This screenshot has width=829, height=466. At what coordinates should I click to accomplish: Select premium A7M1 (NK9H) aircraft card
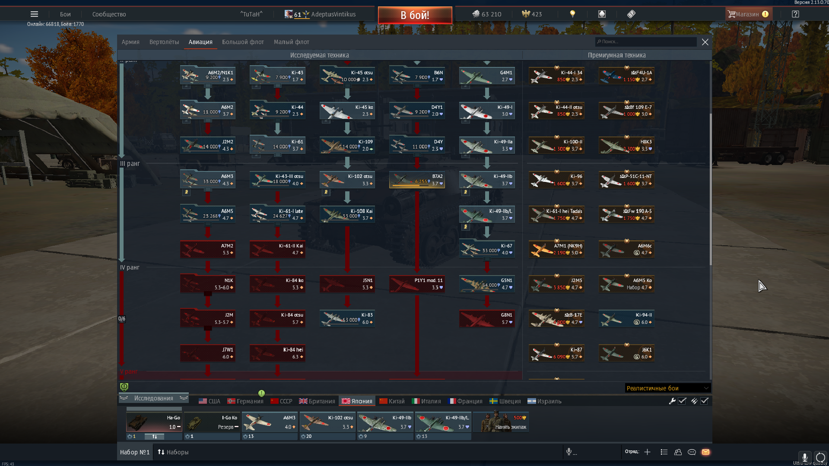click(x=557, y=249)
